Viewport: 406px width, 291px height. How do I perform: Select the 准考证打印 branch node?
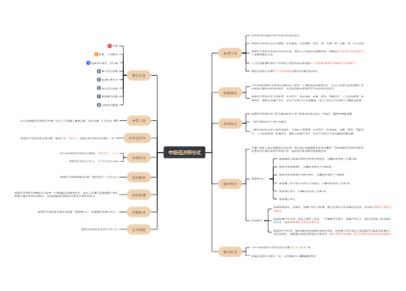coord(137,138)
